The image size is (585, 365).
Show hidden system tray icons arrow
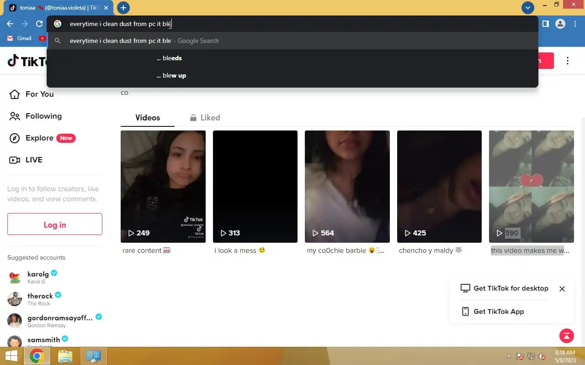coord(509,356)
